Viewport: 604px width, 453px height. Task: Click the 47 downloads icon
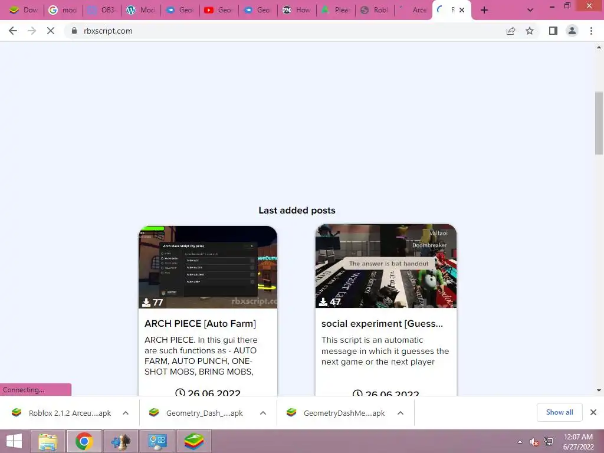point(323,302)
